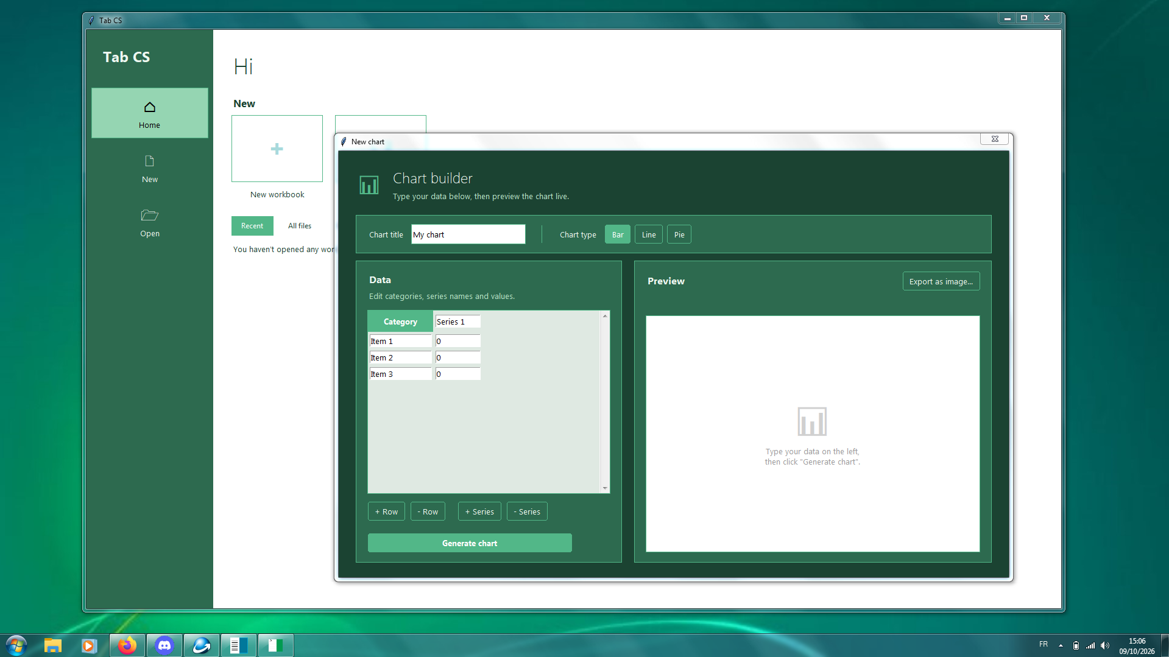Click the Generate chart button
The image size is (1169, 657).
pyautogui.click(x=470, y=543)
